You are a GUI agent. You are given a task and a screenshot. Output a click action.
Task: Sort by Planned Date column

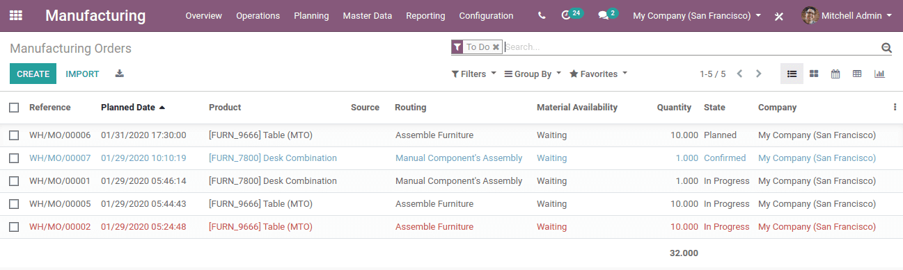point(133,107)
